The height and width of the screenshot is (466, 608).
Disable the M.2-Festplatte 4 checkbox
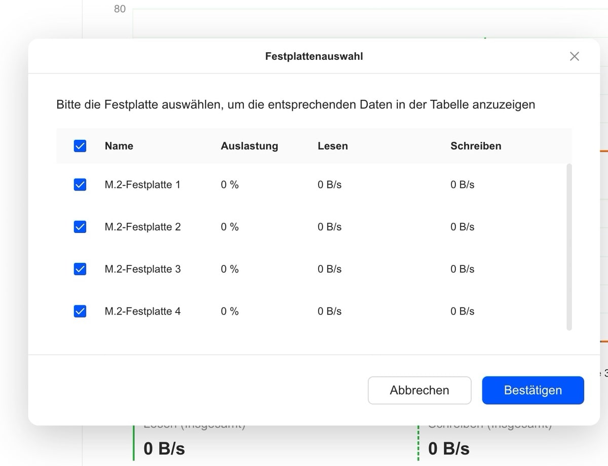point(80,311)
